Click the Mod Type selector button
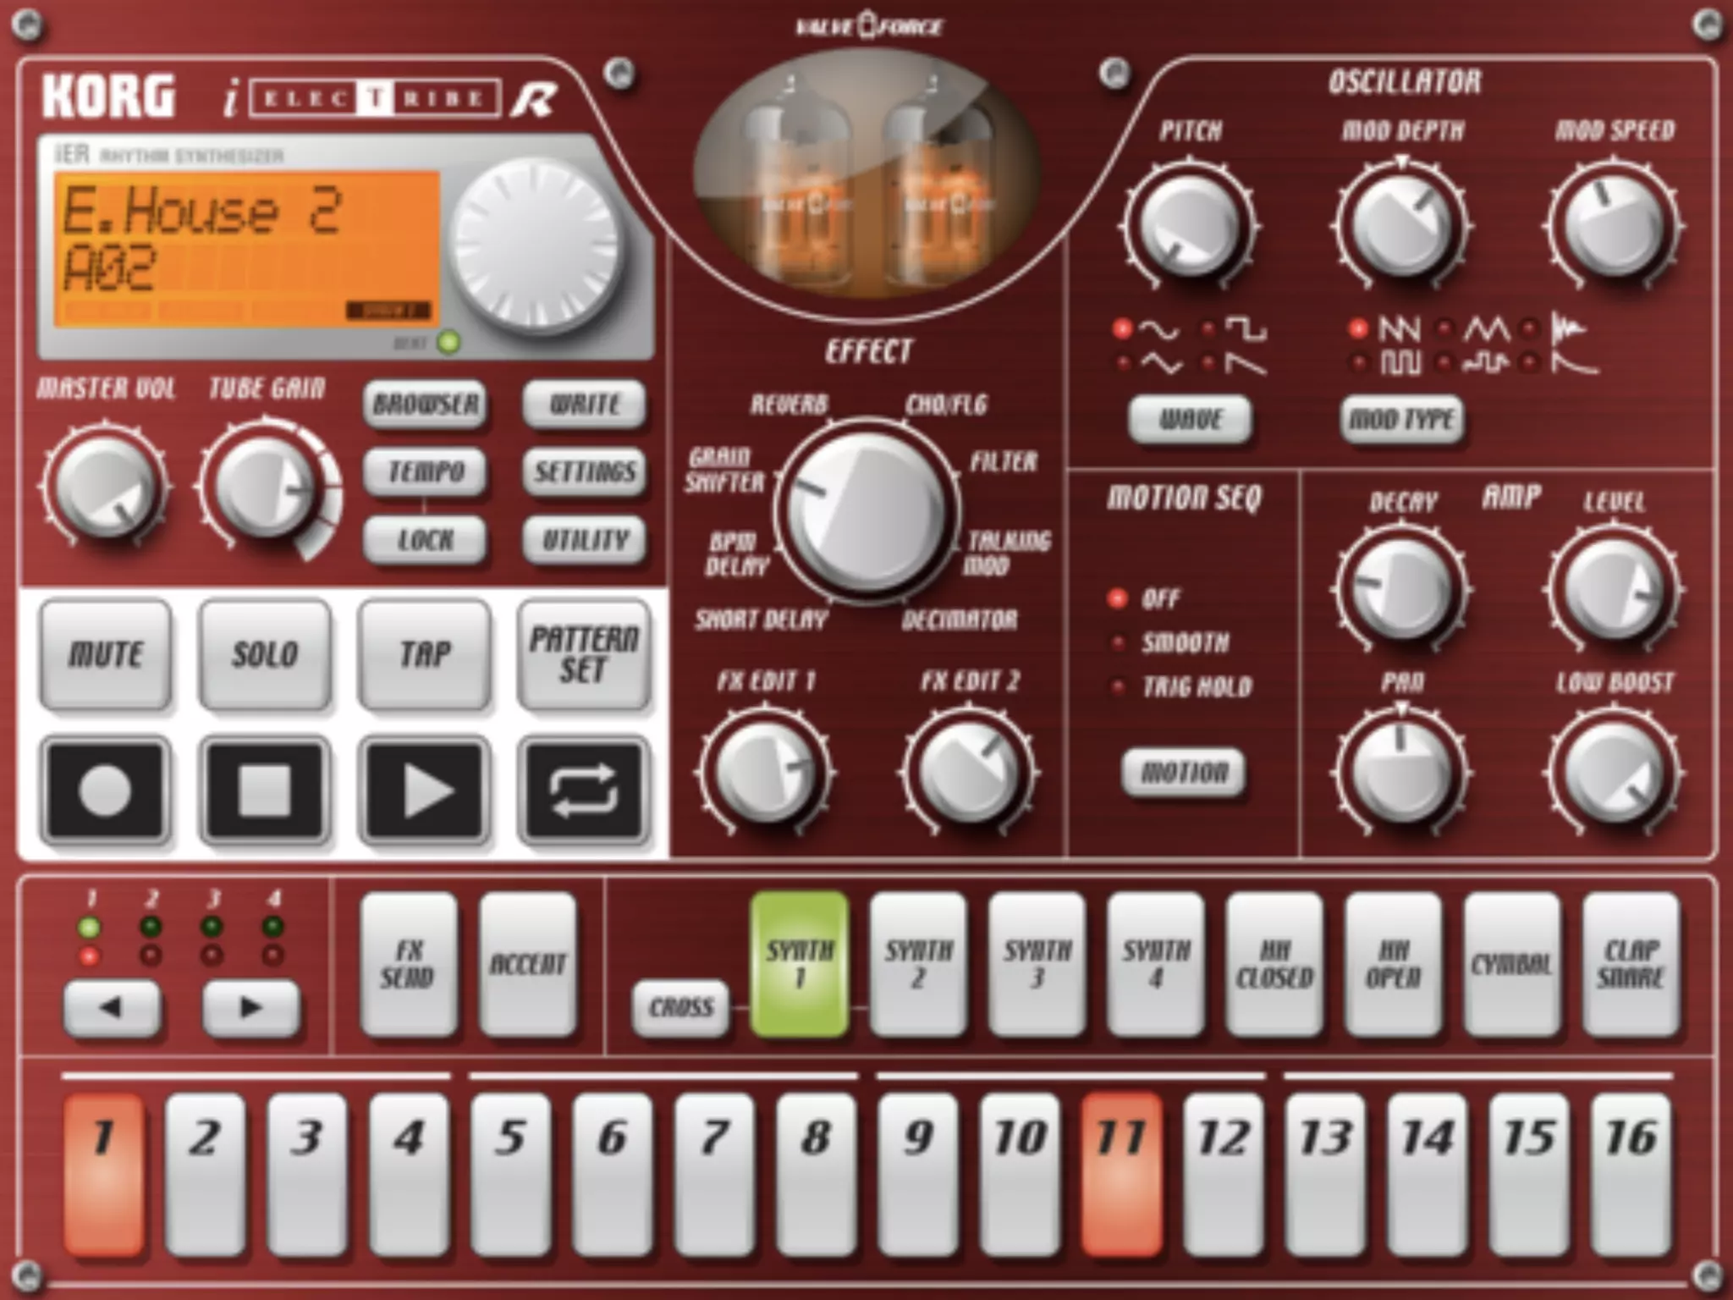Viewport: 1733px width, 1300px height. [1402, 419]
